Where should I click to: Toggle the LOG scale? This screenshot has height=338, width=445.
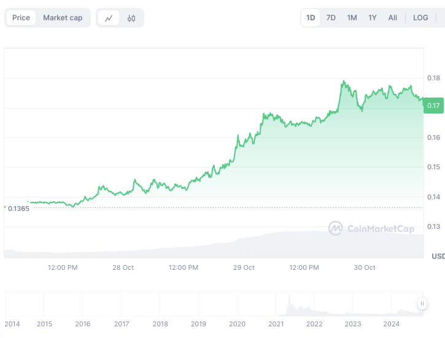(x=420, y=18)
